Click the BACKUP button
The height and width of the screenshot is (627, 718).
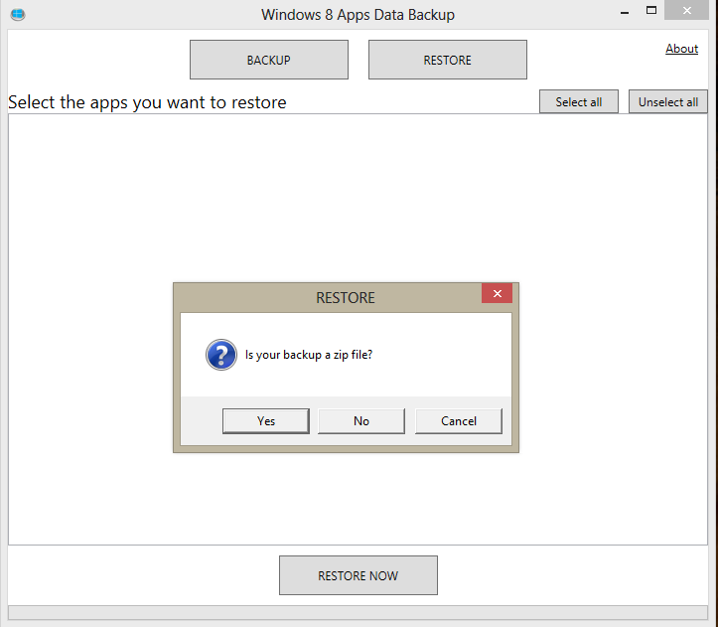[x=269, y=60]
